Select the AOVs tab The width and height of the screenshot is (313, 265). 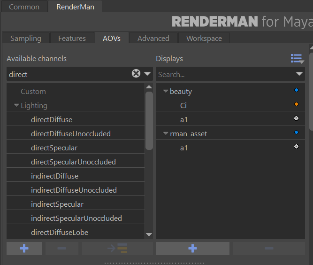pyautogui.click(x=112, y=38)
